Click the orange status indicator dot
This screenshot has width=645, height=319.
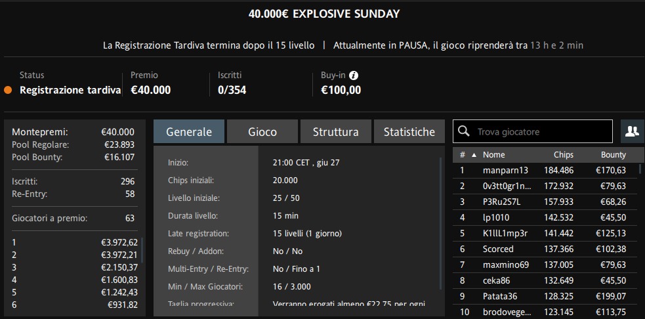[x=8, y=90]
